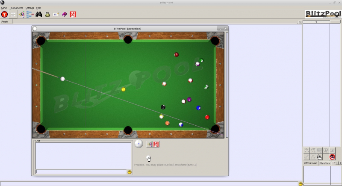Click the card with letters toolbar icon

point(56,15)
